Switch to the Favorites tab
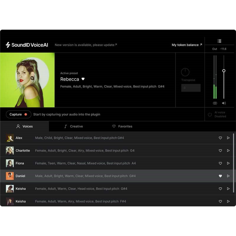Screen dimensions: 236x236 tap(122, 126)
